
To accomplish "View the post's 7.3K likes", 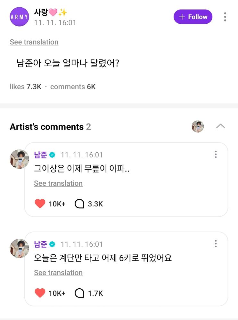I will (26, 87).
